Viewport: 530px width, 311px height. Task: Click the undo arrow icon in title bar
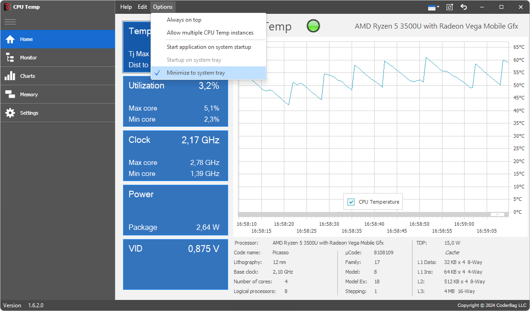[464, 7]
